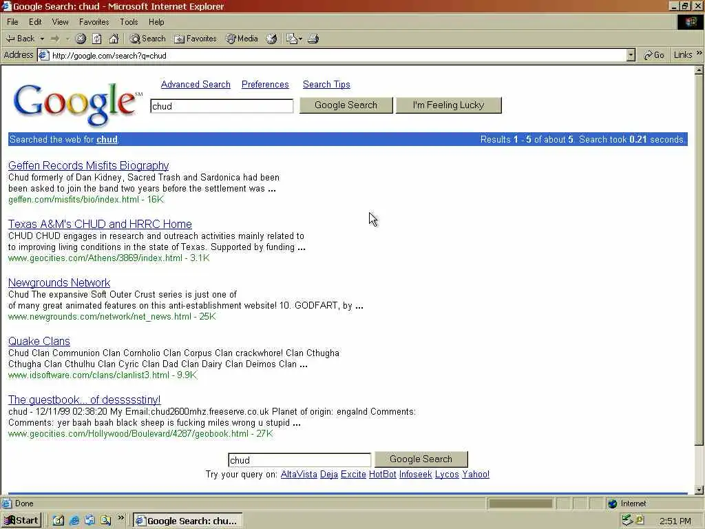
Task: Click the Forward arrow icon
Action: click(55, 39)
